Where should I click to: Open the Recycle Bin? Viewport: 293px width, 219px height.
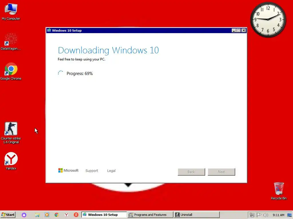[x=279, y=191]
